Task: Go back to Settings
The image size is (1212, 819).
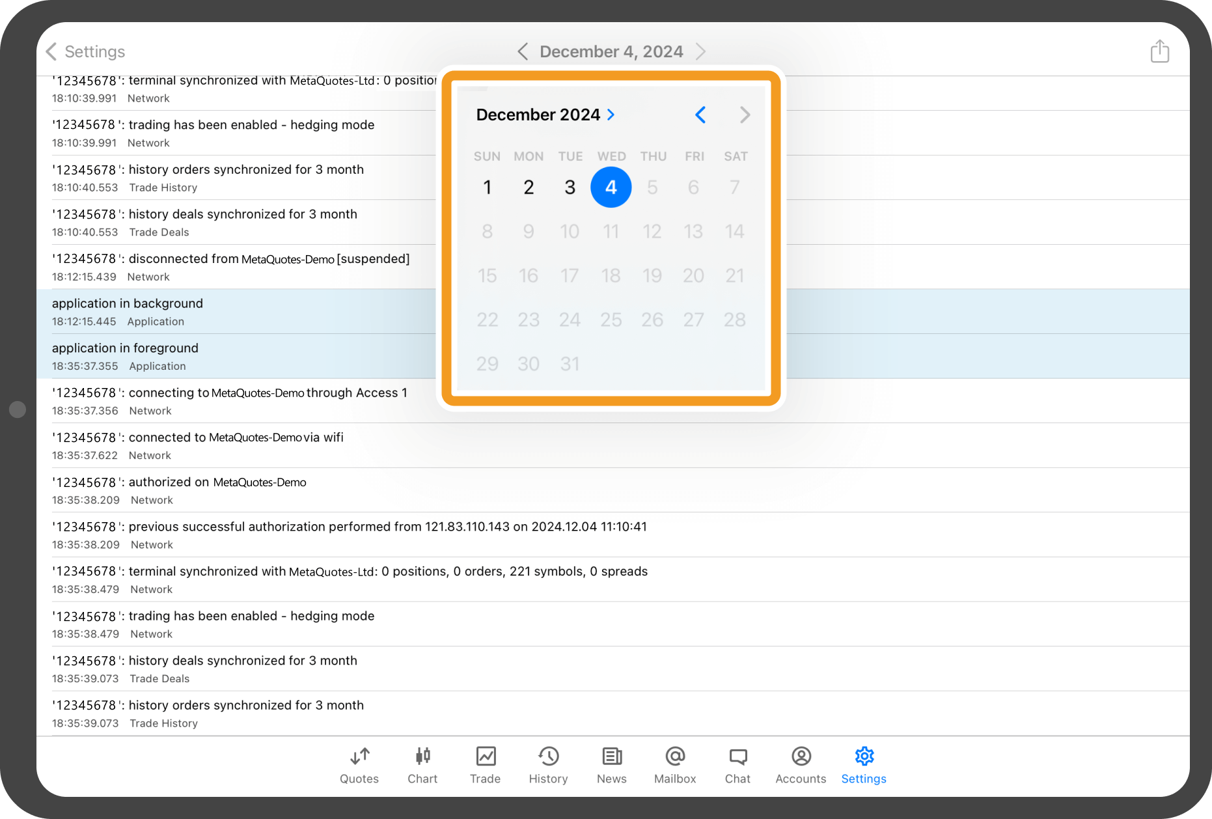Action: tap(86, 51)
